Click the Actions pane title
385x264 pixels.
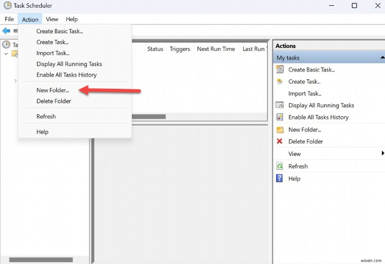click(285, 46)
